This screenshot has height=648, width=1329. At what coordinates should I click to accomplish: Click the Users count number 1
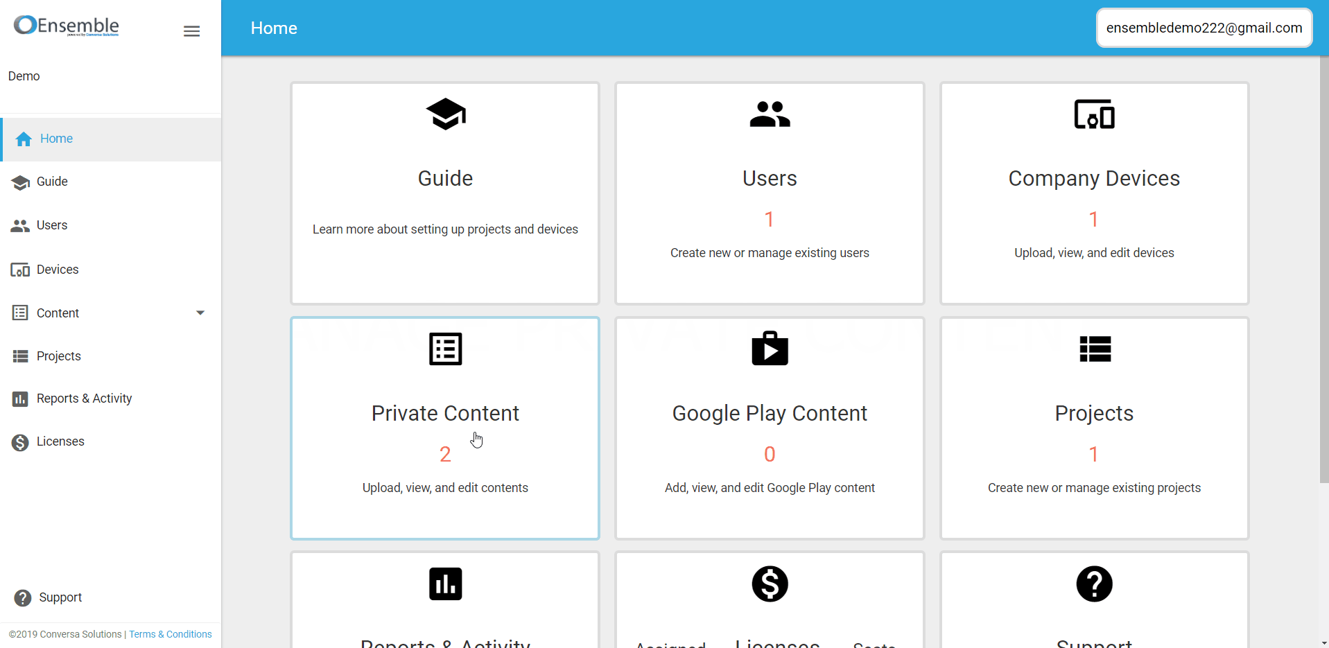[x=769, y=220]
